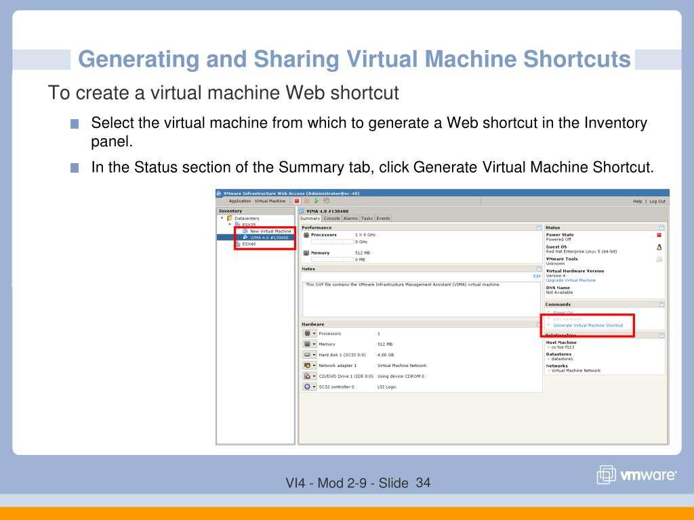Switch to the Alarms tab
Screen dimensions: 694x520
coord(350,219)
